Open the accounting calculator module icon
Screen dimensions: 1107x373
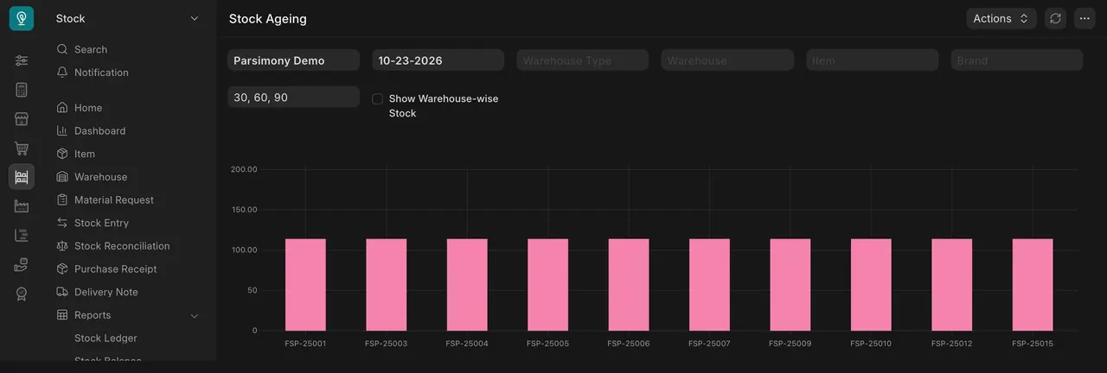pos(22,90)
